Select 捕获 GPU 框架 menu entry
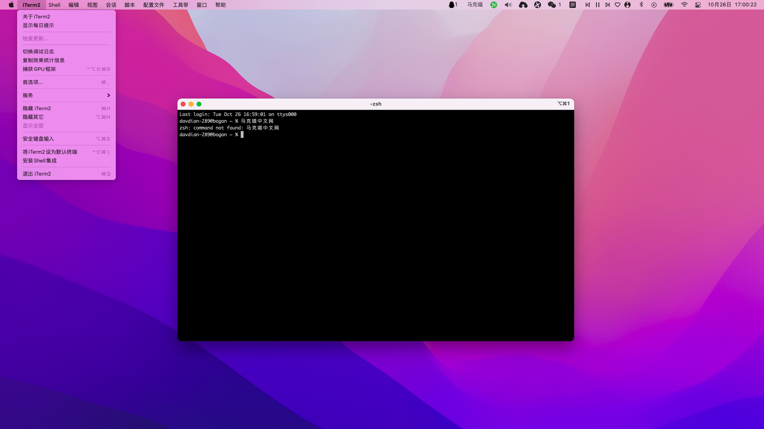 click(x=66, y=69)
